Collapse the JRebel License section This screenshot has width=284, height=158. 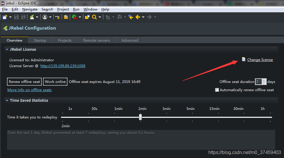point(7,50)
